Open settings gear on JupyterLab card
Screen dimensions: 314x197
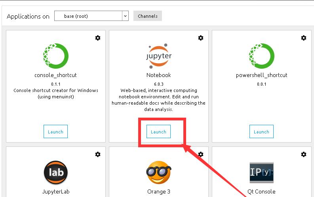pyautogui.click(x=98, y=154)
